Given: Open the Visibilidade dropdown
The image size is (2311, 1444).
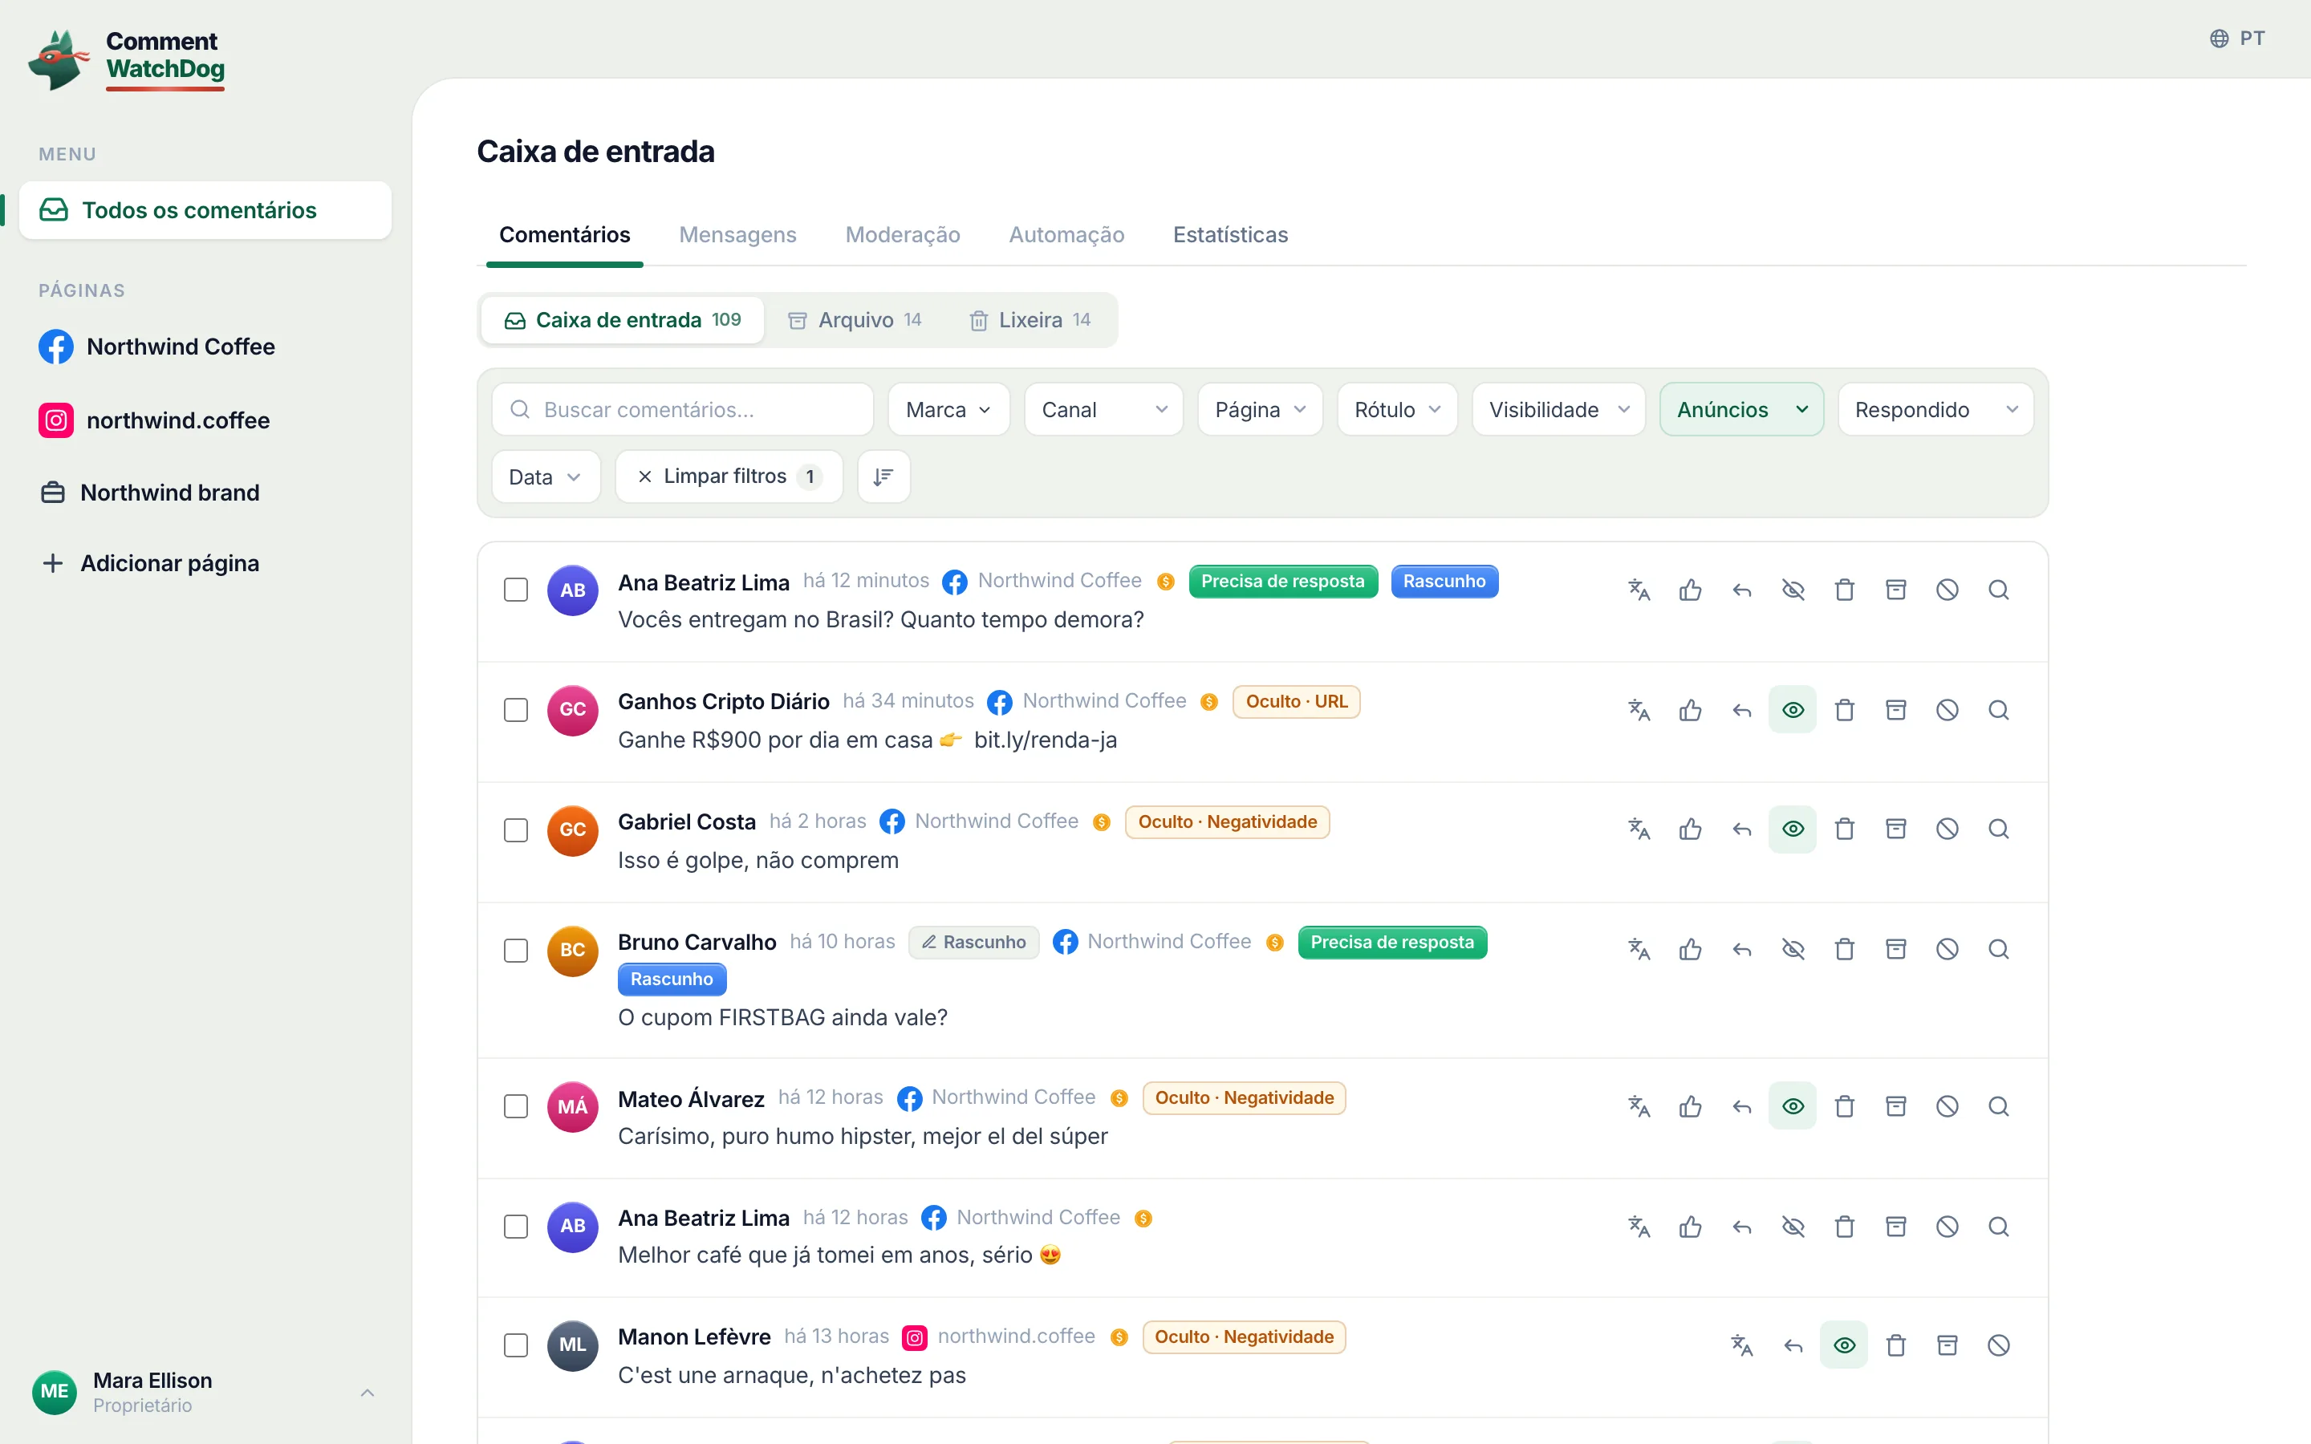Looking at the screenshot, I should (x=1558, y=410).
